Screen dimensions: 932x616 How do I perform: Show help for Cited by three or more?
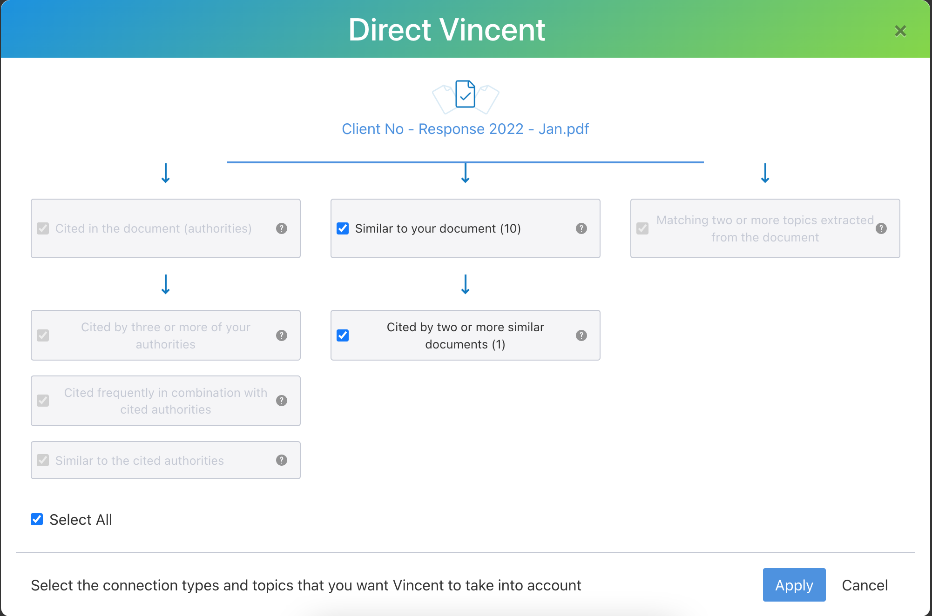[282, 335]
